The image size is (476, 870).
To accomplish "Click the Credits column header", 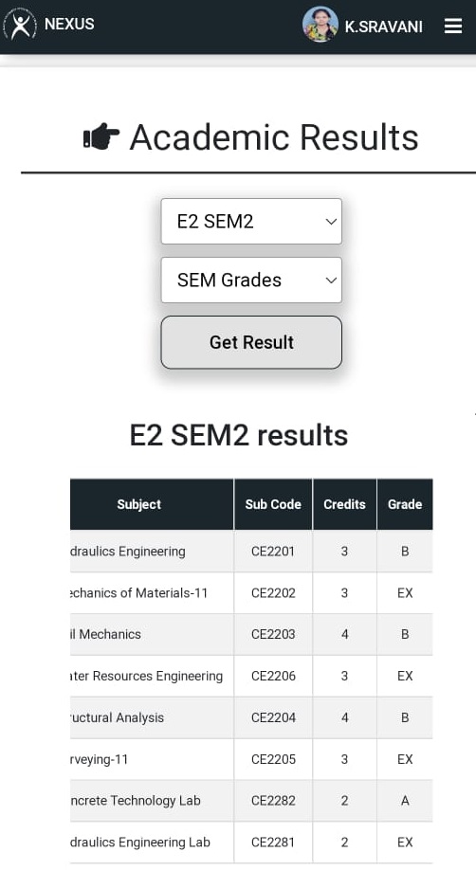I will 344,504.
